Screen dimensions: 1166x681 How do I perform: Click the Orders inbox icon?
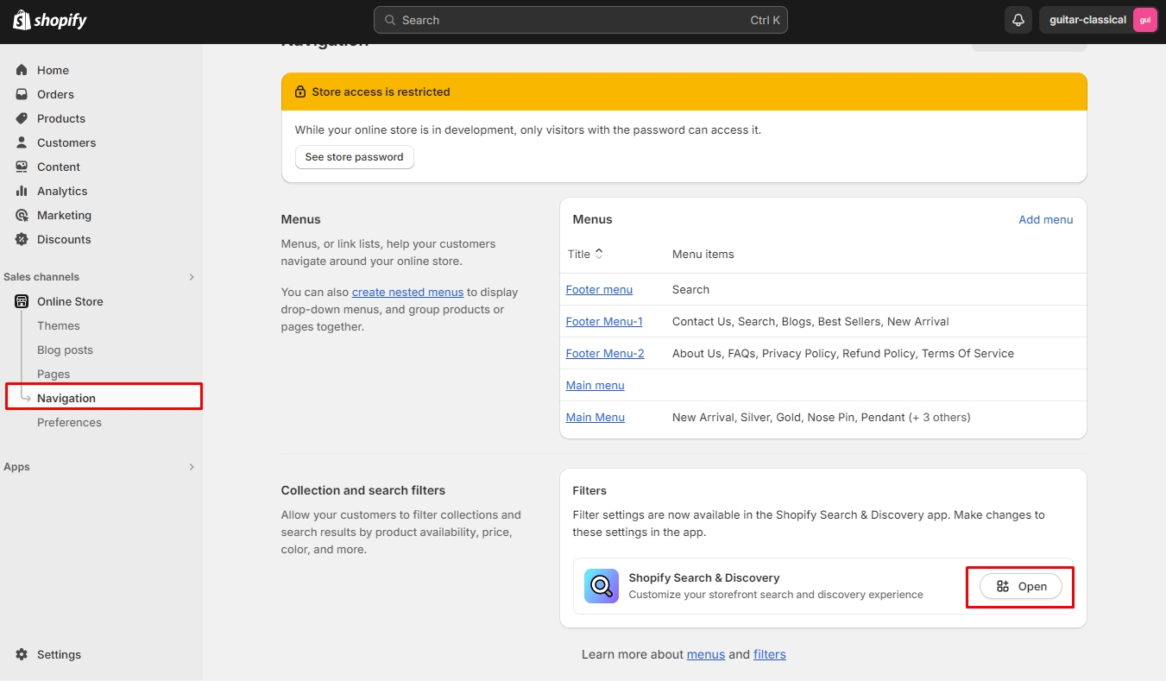(22, 94)
